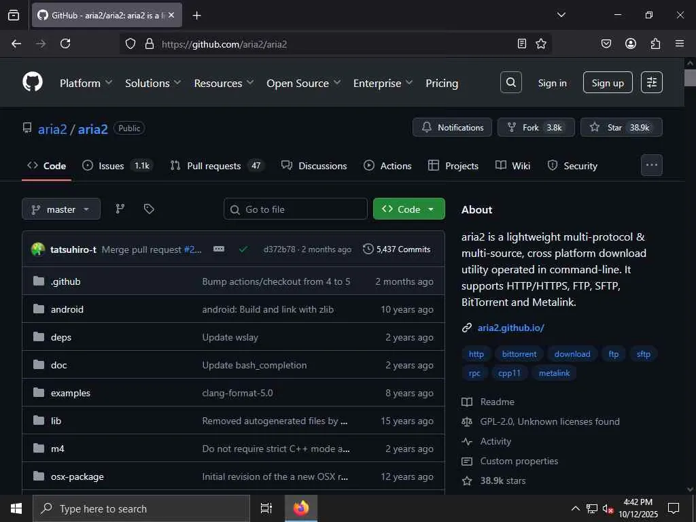Open Pocket save icon in toolbar
696x522 pixels.
pos(606,43)
